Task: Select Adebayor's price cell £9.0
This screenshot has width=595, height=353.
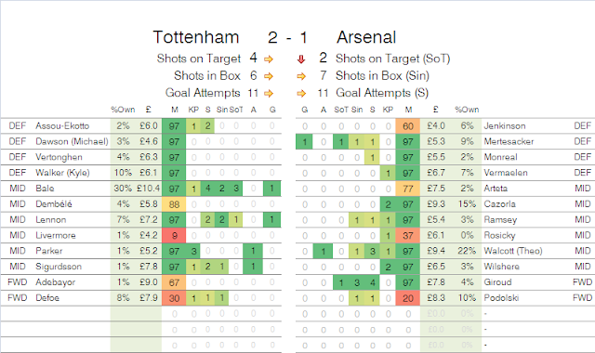Action: coord(149,282)
